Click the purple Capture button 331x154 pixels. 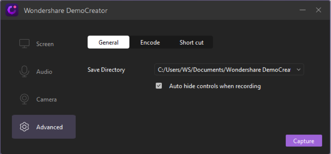pos(304,141)
